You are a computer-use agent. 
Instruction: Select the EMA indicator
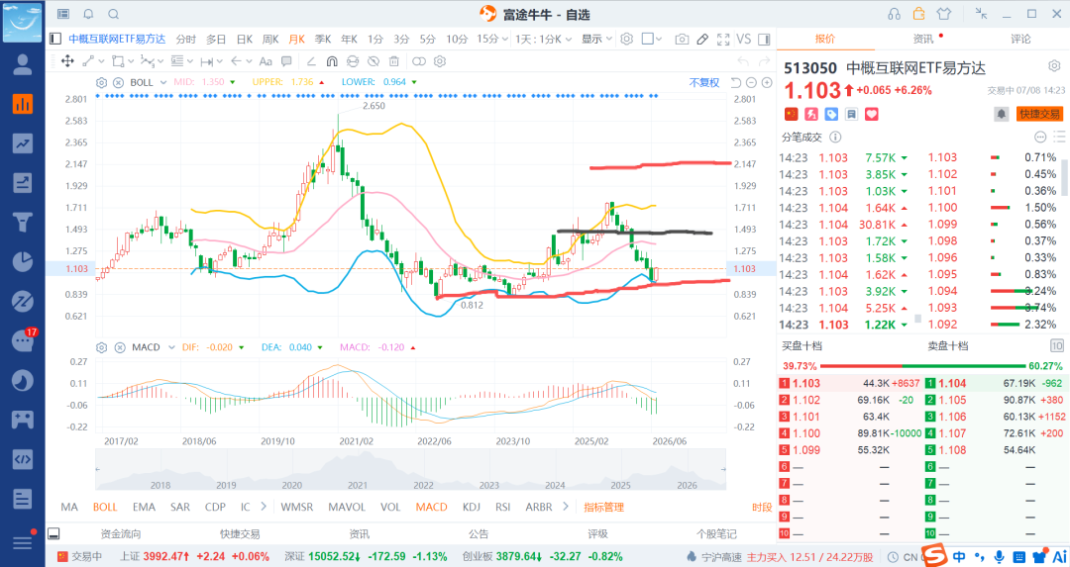(x=144, y=507)
